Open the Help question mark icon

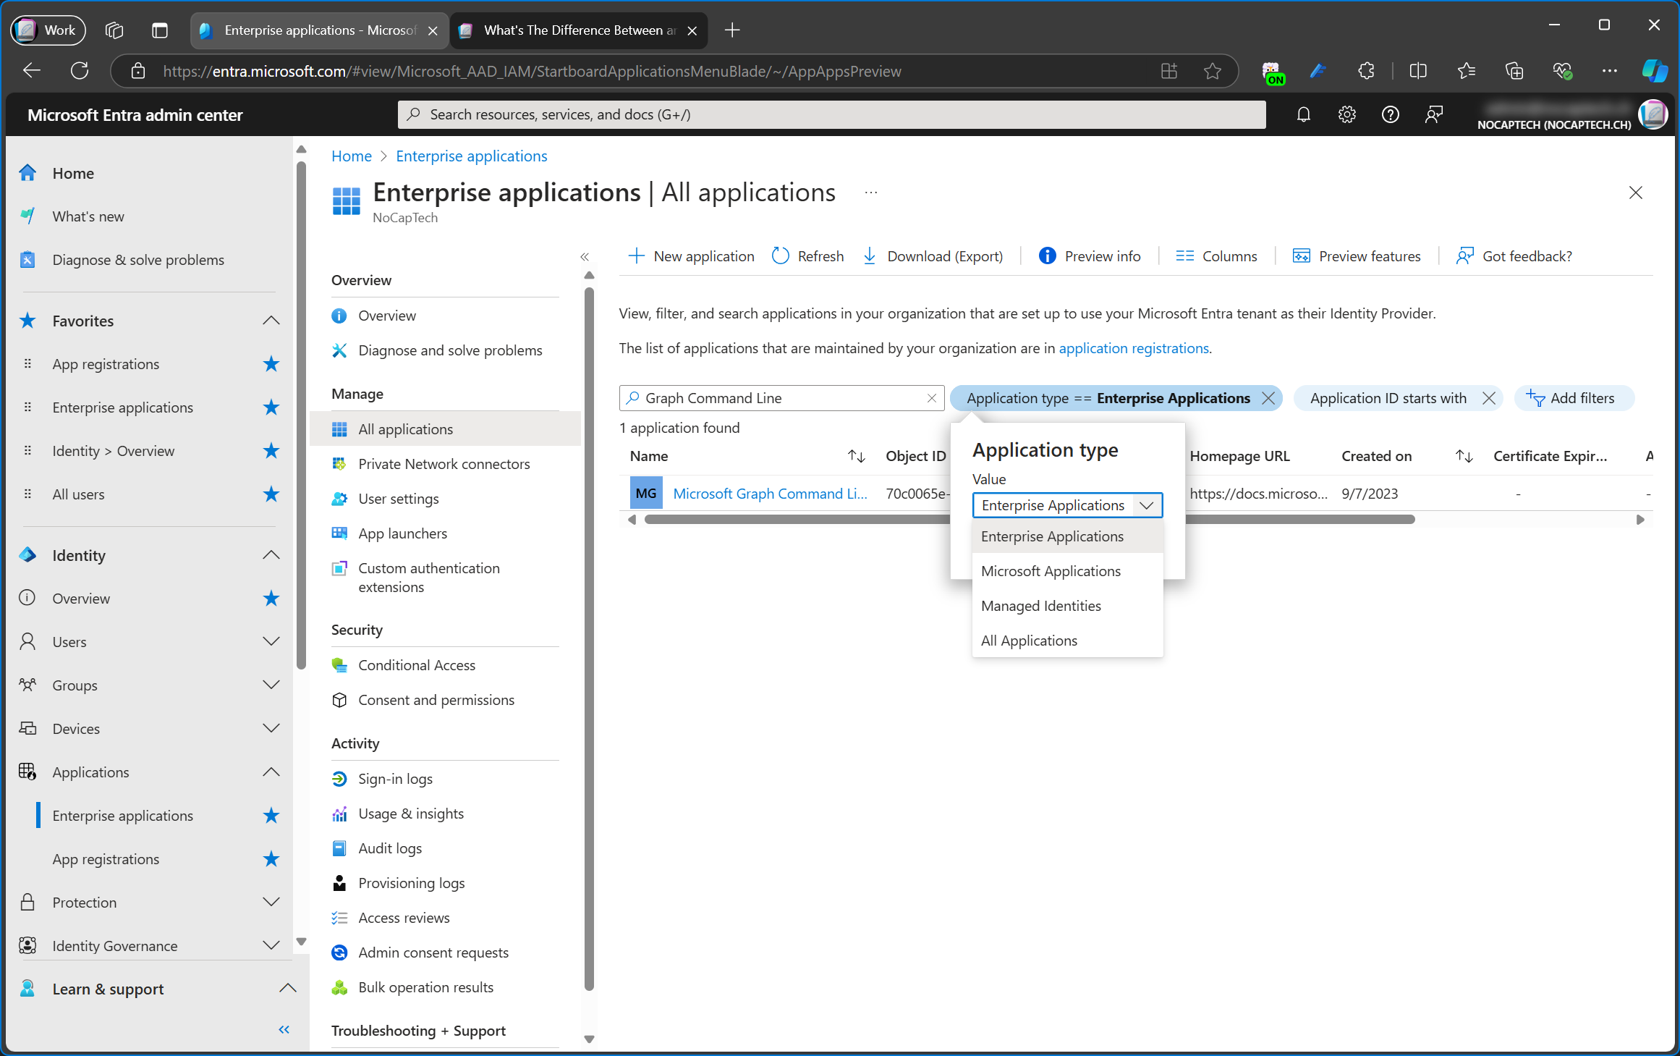(1390, 114)
